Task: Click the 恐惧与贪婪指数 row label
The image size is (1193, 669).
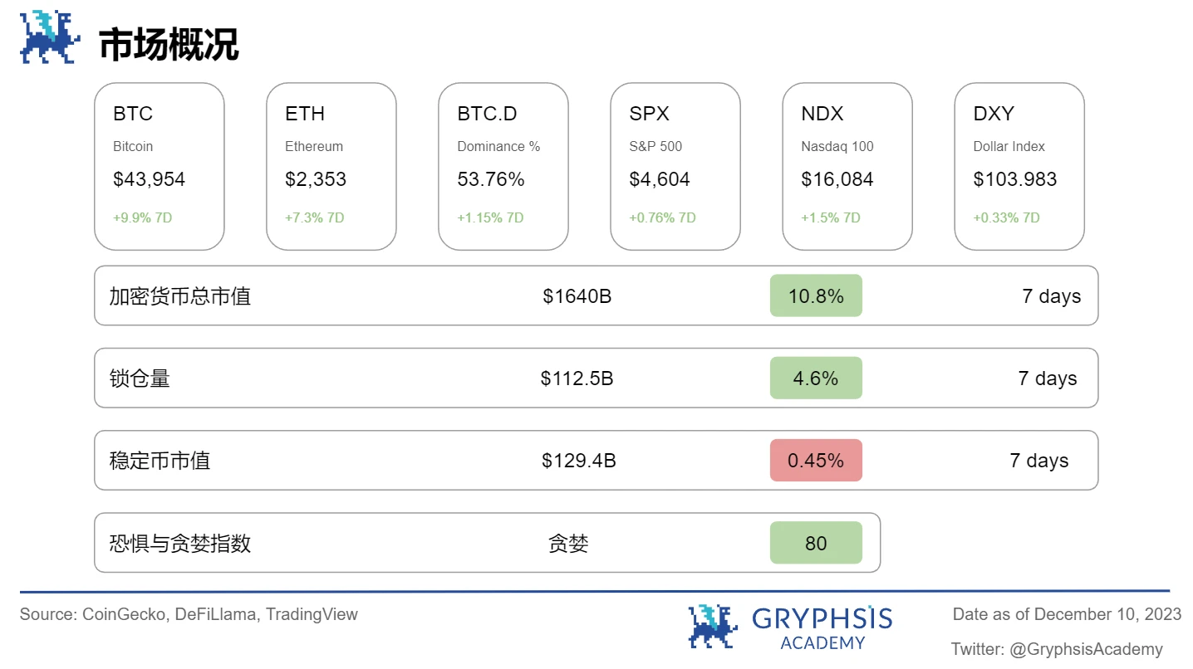Action: click(x=180, y=544)
